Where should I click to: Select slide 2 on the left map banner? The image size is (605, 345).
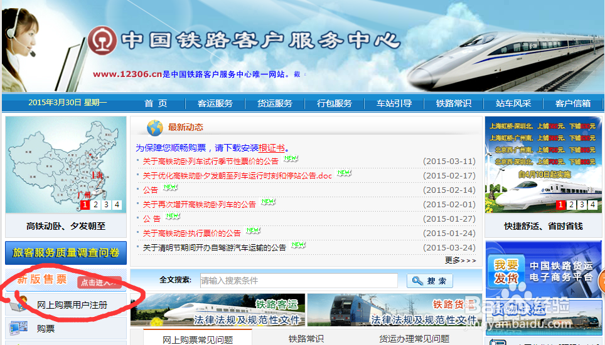coord(95,205)
